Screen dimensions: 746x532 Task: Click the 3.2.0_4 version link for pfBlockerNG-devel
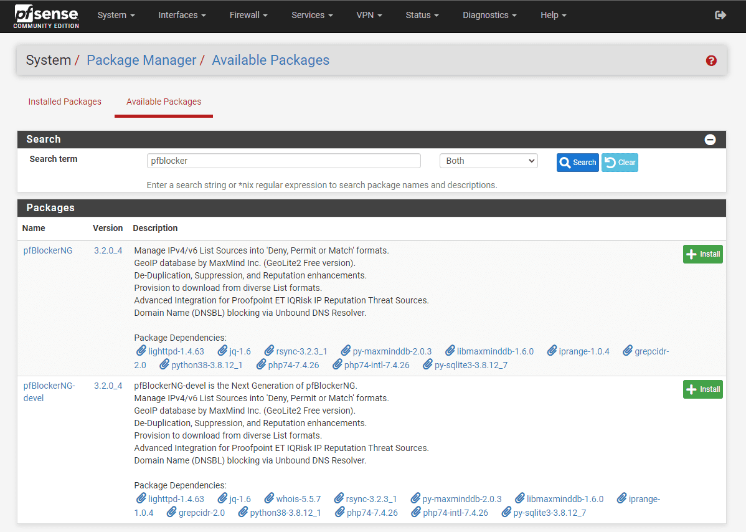[108, 386]
